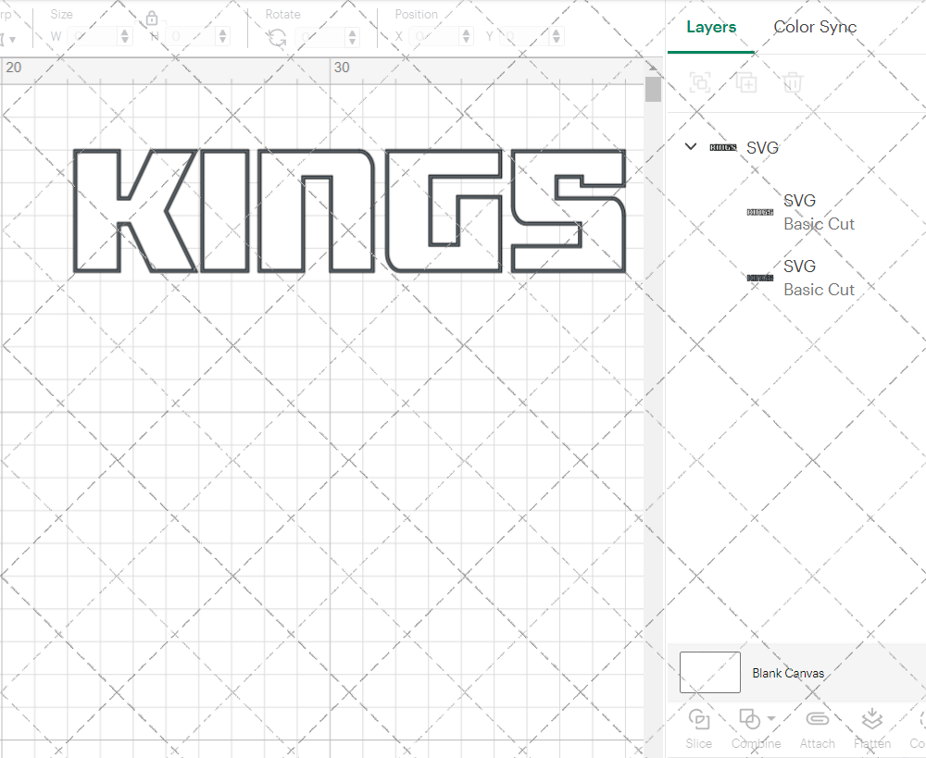Image resolution: width=926 pixels, height=758 pixels.
Task: Click the Position Y input field
Action: [x=524, y=37]
